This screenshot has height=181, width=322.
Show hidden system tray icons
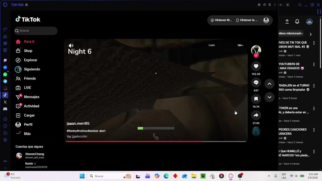(269, 176)
